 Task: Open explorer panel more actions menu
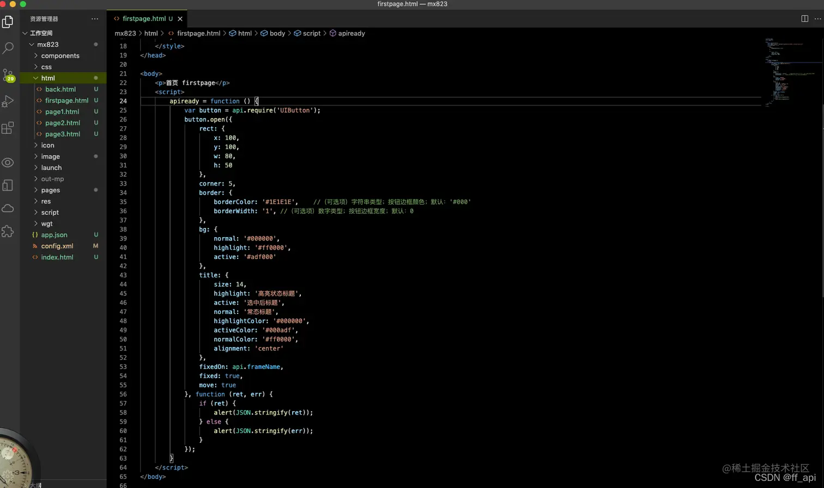[95, 18]
